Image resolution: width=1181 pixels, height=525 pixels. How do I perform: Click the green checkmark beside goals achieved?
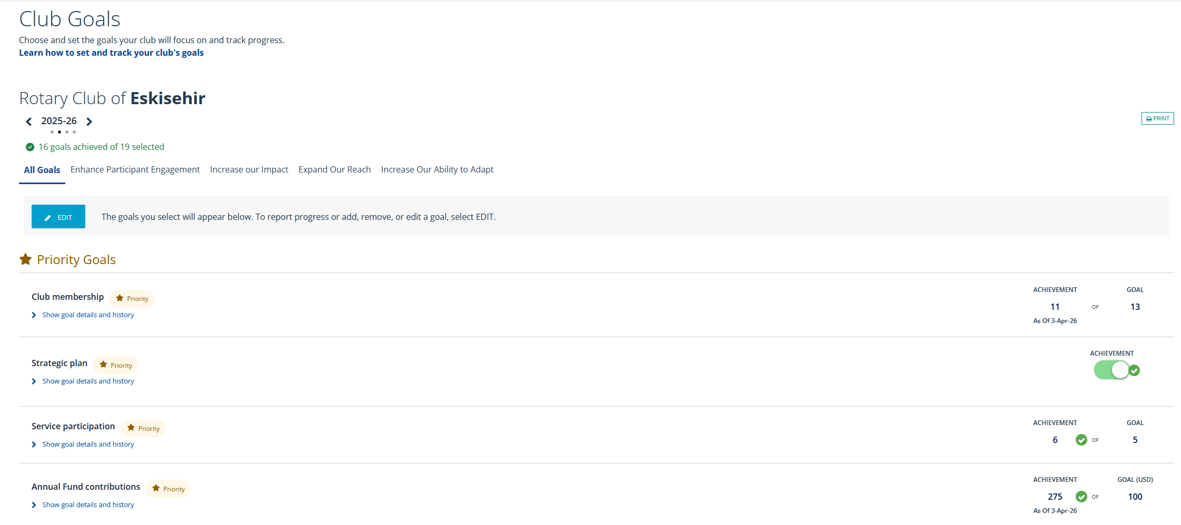tap(30, 147)
